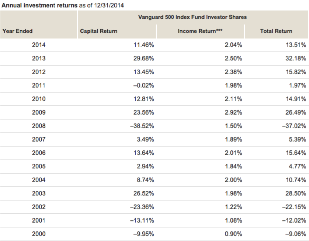Viewport: 309px width, 241px height.
Task: Click income return value 2.01%
Action: 233,153
